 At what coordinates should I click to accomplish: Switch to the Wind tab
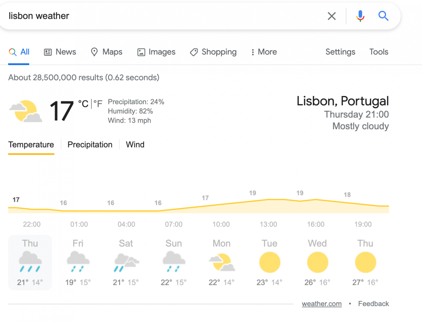coord(135,145)
